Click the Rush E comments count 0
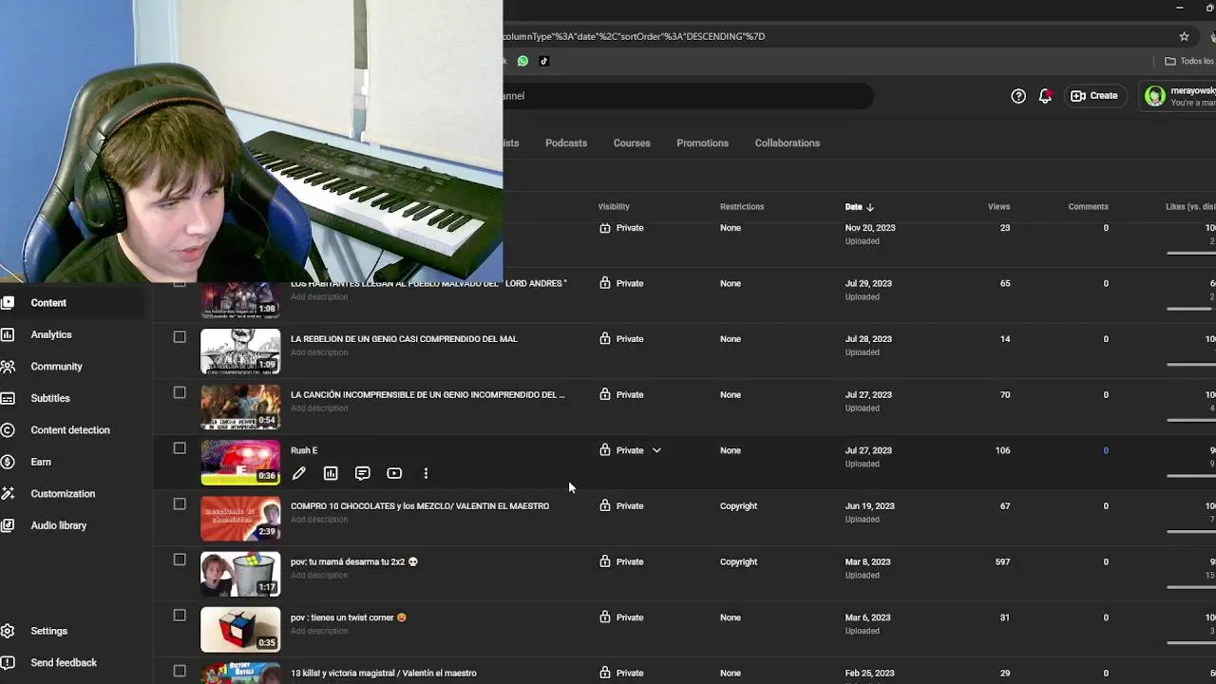The width and height of the screenshot is (1216, 684). click(1106, 450)
